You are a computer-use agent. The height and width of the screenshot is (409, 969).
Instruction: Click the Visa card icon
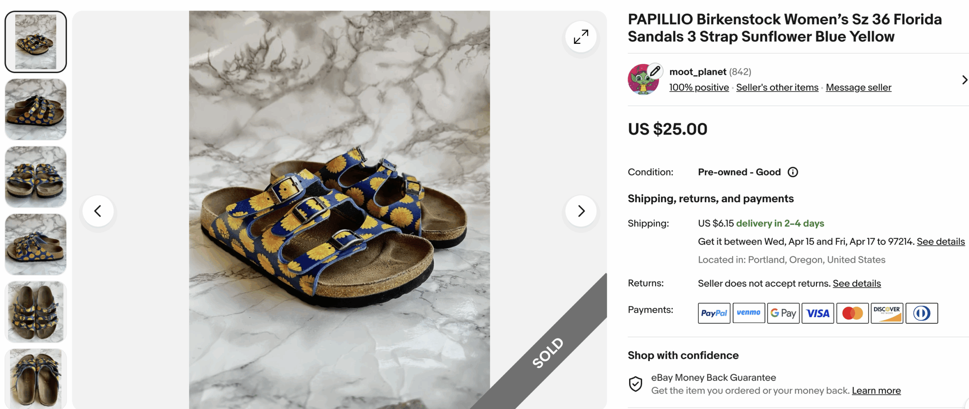(818, 313)
